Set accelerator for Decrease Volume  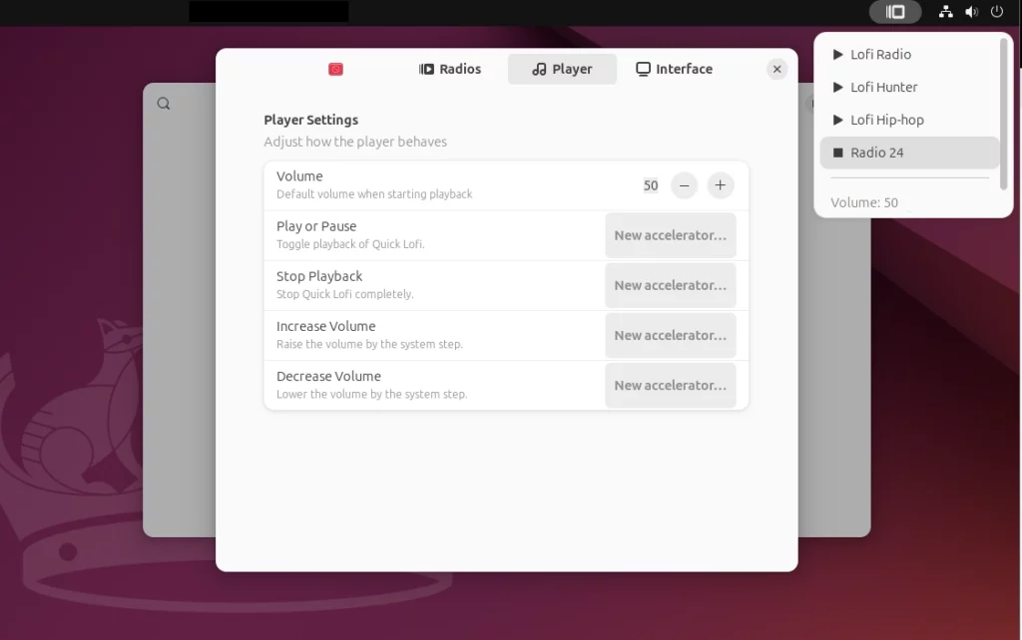tap(670, 385)
